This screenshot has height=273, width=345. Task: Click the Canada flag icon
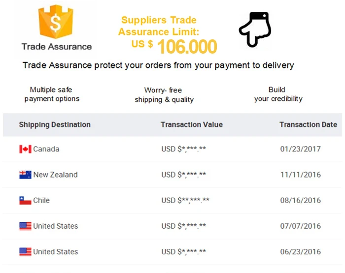25,149
